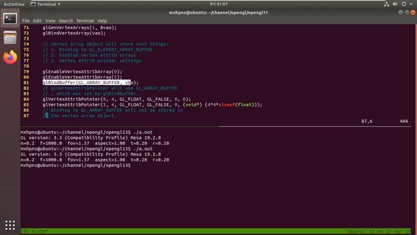
Task: Click the window title mxhpns@ubuntu
Action: 218,12
